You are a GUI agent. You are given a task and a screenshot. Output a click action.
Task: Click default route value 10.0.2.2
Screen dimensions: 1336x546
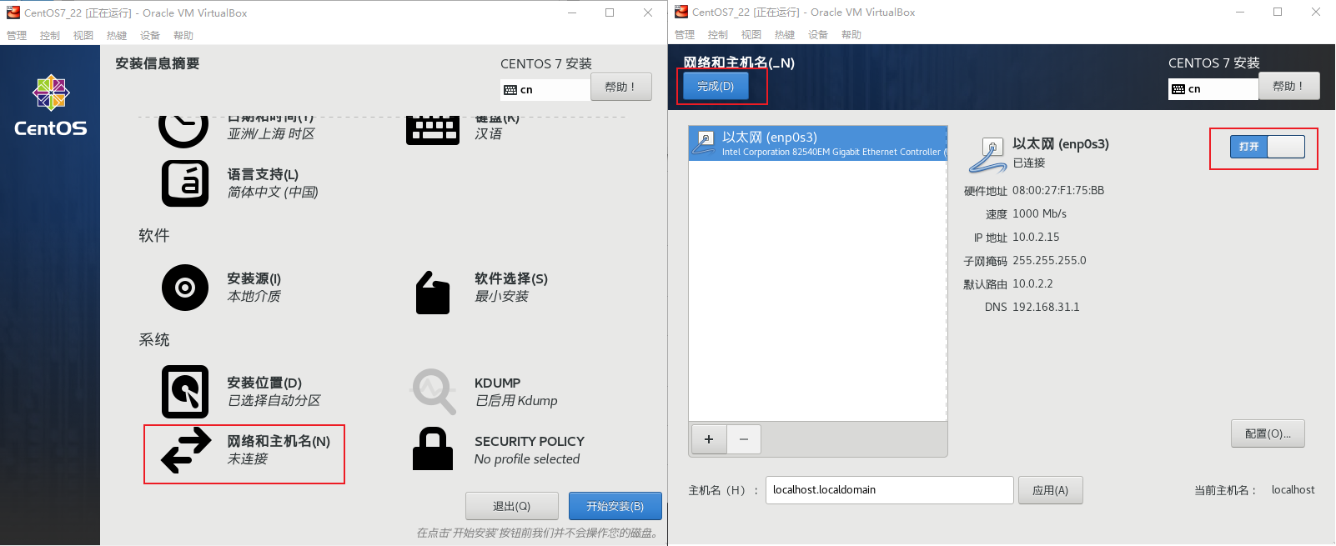point(1032,283)
